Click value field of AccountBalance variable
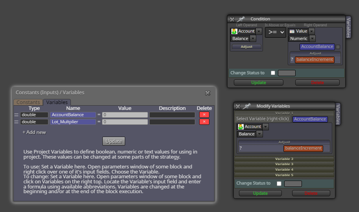 coord(125,115)
